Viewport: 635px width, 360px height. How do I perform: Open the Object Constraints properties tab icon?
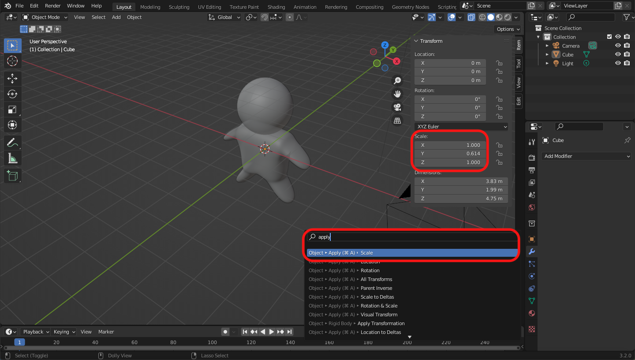coord(532,289)
